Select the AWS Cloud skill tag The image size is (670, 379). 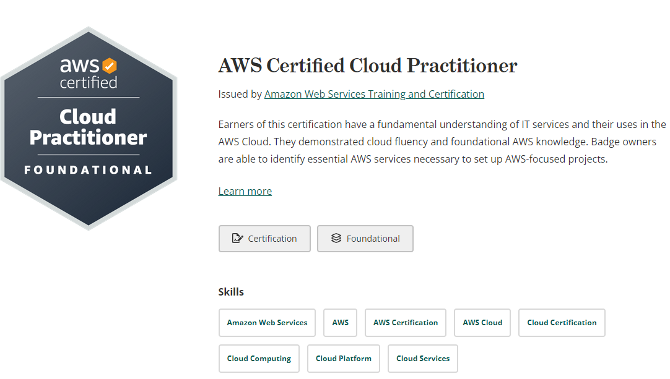(x=482, y=322)
